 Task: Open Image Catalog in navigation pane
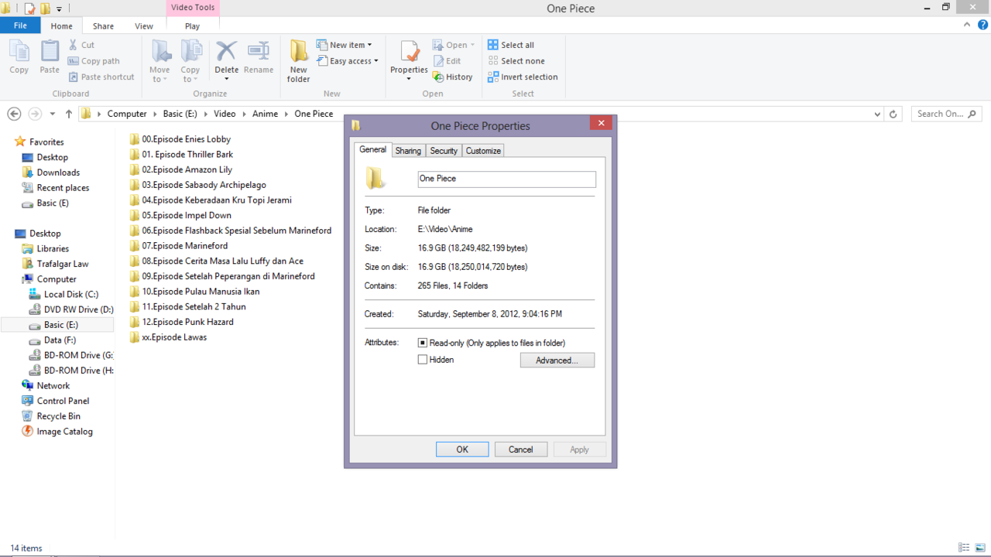pyautogui.click(x=57, y=432)
